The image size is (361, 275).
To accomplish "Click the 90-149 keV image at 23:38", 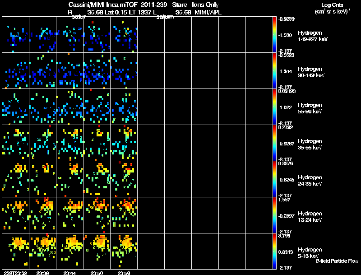I will point(42,71).
